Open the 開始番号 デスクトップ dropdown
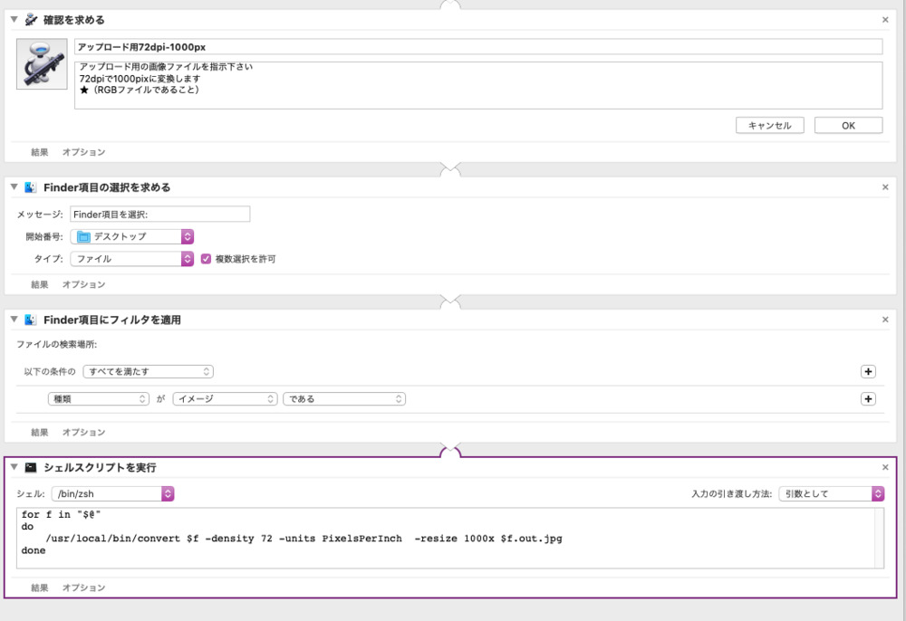This screenshot has width=906, height=621. [x=132, y=236]
